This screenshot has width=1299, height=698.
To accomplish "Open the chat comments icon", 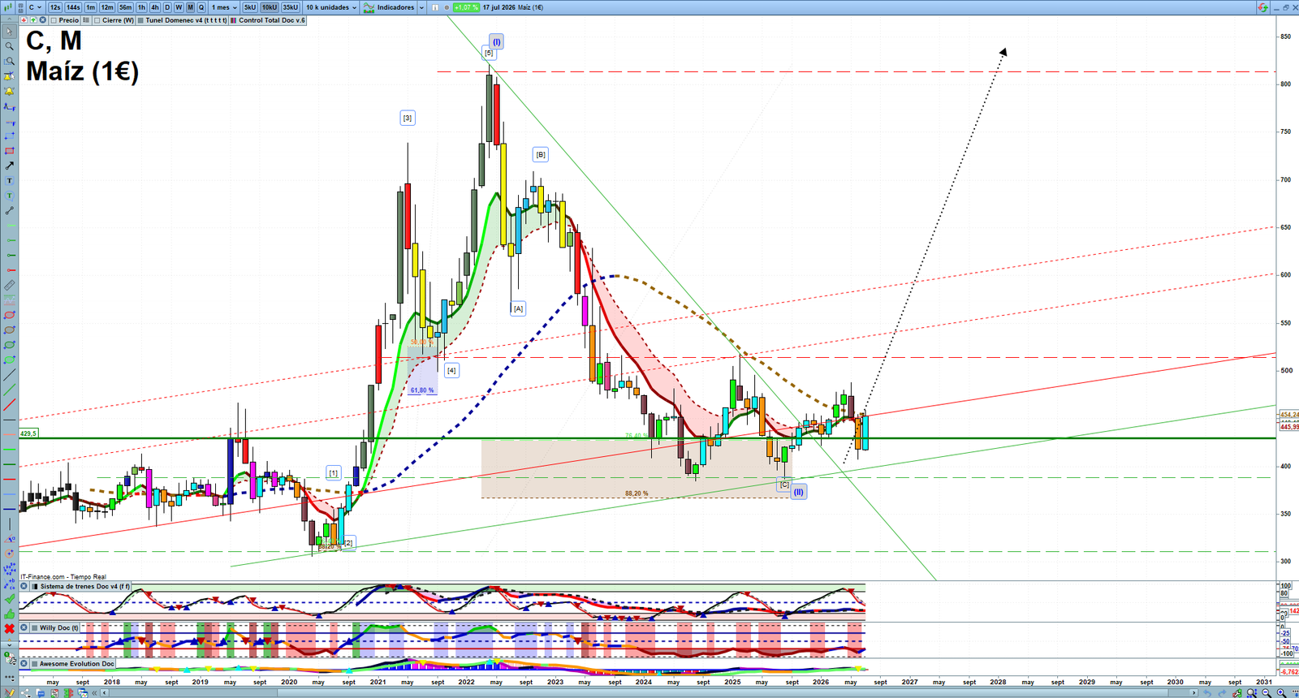I will 40,692.
